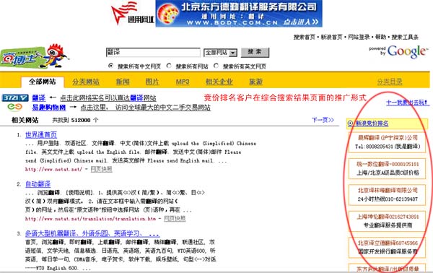Click the green Eachnet 'es' logo icon
Screen dimensions: 433x273
click(15, 107)
